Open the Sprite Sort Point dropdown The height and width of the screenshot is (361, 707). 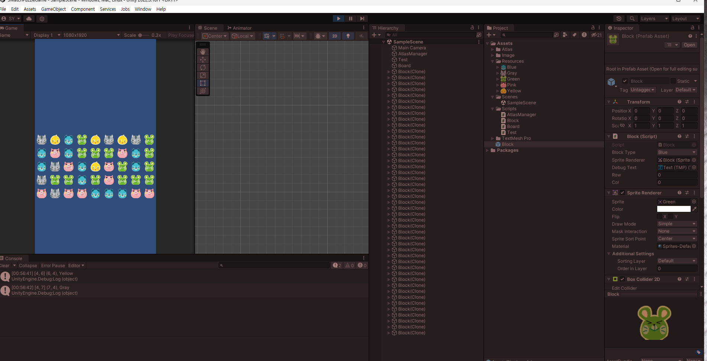click(x=677, y=239)
